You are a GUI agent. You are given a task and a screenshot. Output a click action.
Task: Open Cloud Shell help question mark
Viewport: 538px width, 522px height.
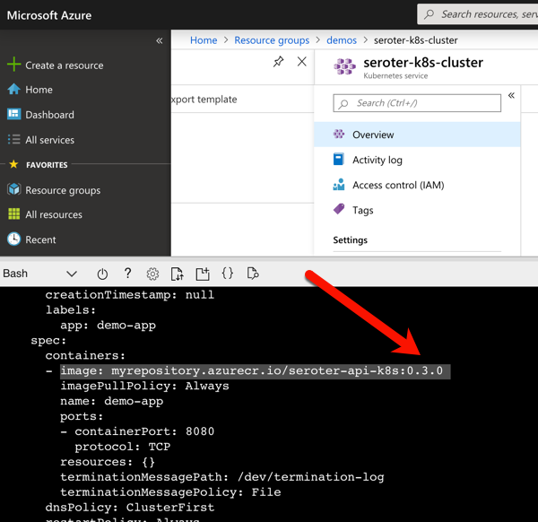click(127, 274)
